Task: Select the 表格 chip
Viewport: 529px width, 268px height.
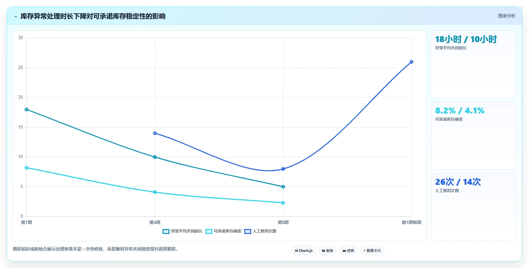Action: pos(327,251)
